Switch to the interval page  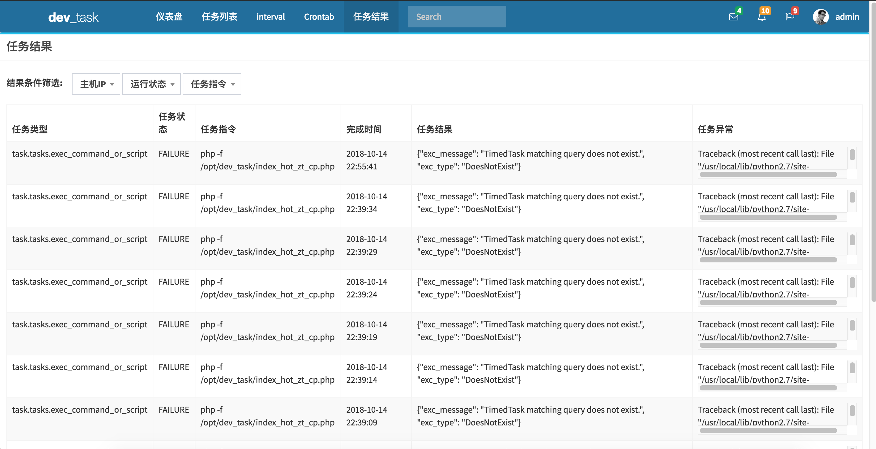[x=270, y=17]
